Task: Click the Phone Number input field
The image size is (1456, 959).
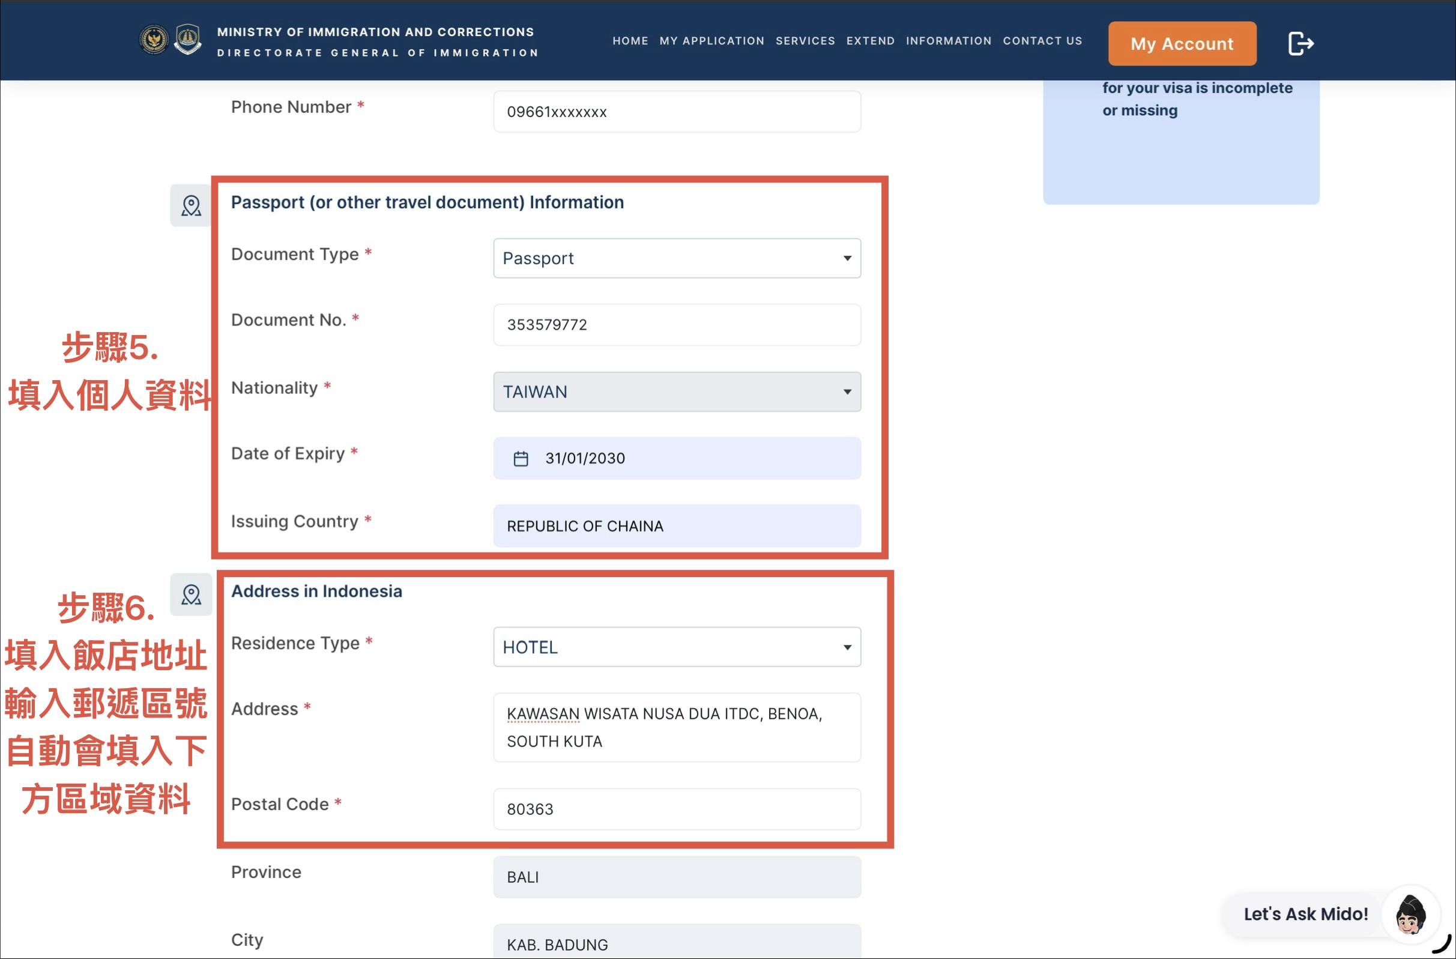Action: click(x=677, y=112)
